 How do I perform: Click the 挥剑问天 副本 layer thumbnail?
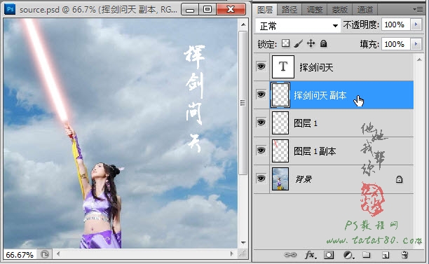pos(280,95)
